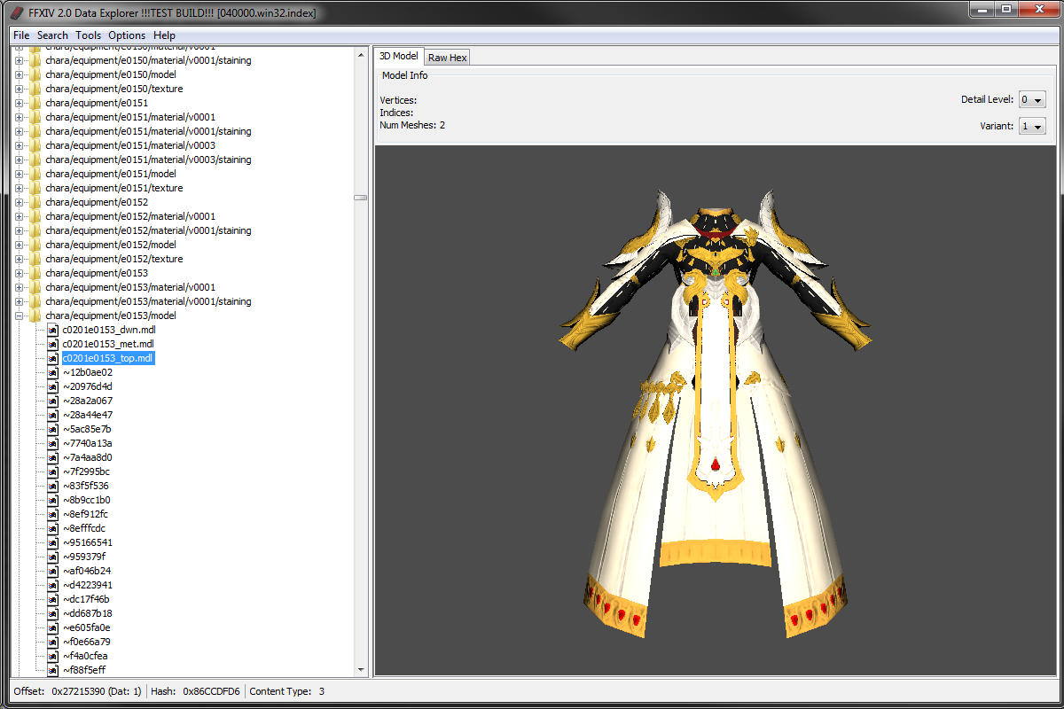1064x709 pixels.
Task: Click the file icon of c0201e0153_met.mdl
Action: point(52,344)
